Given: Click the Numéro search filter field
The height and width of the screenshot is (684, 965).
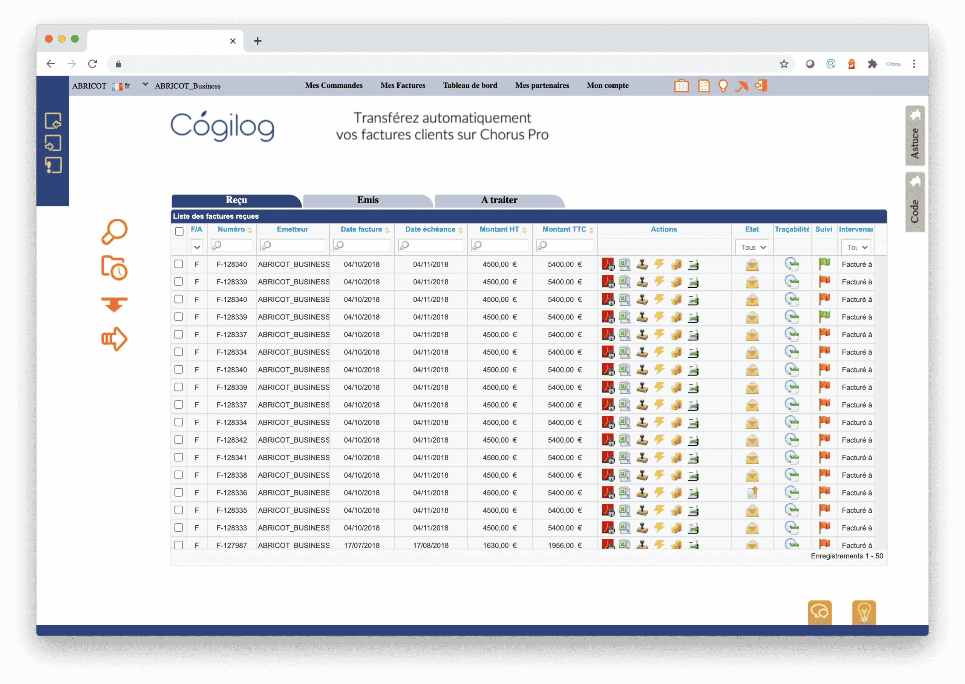Looking at the screenshot, I should coord(231,245).
